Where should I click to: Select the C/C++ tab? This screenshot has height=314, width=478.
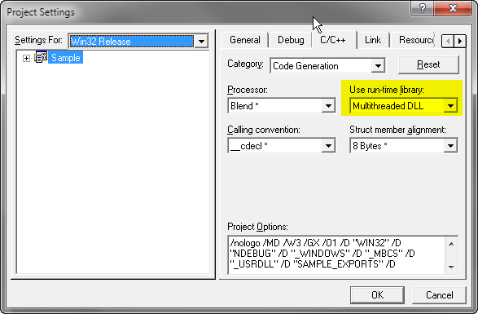[x=333, y=40]
